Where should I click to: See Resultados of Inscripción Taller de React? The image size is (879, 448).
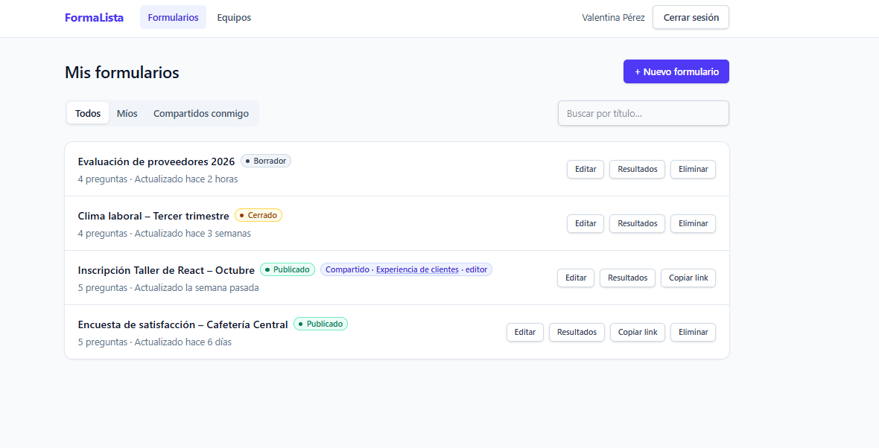click(627, 278)
